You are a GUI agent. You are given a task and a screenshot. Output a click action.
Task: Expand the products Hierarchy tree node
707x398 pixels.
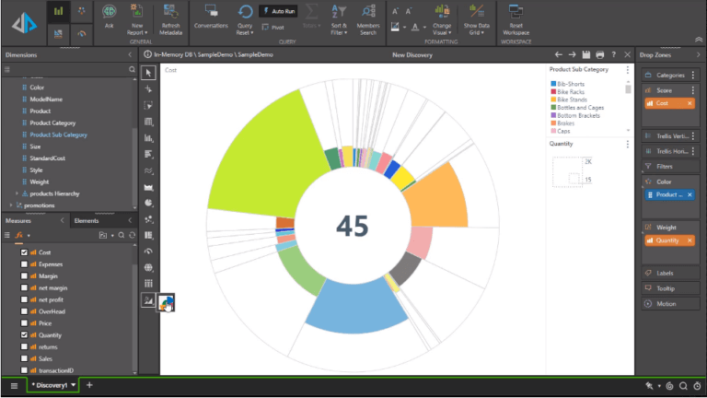(17, 193)
